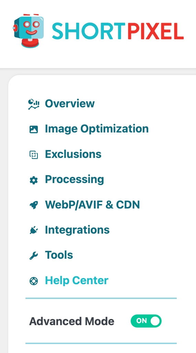Open the Processing settings tab
196x353 pixels.
pyautogui.click(x=75, y=180)
